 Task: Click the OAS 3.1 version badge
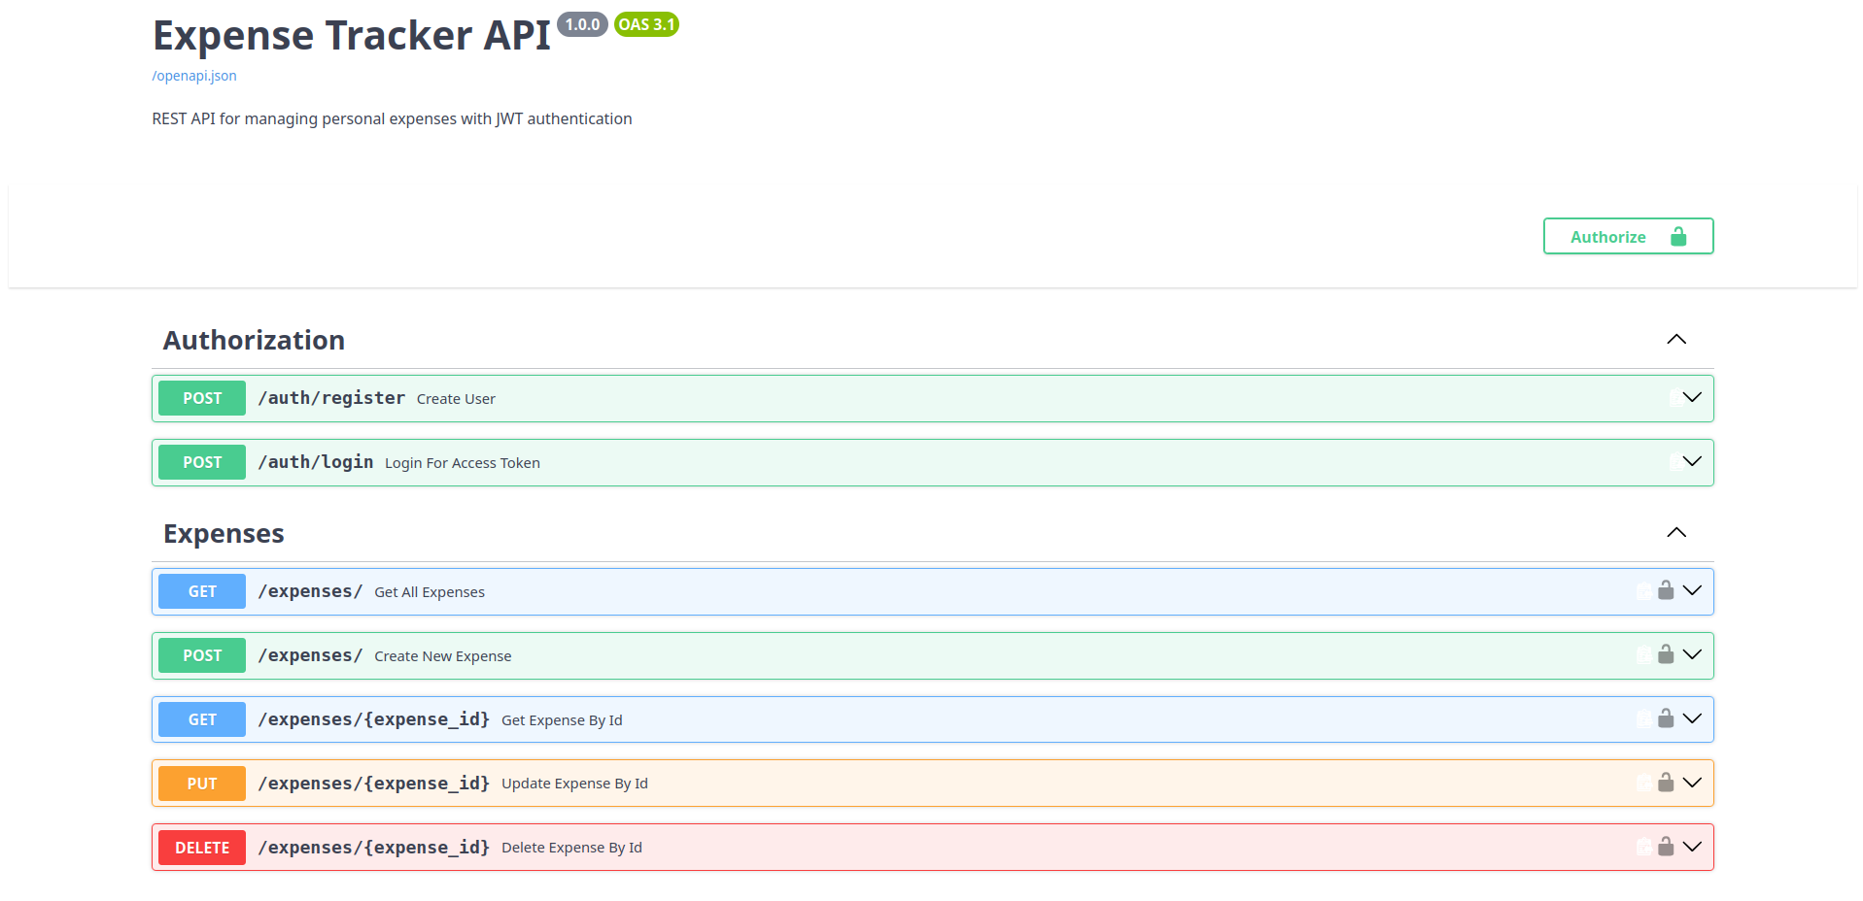coord(646,24)
